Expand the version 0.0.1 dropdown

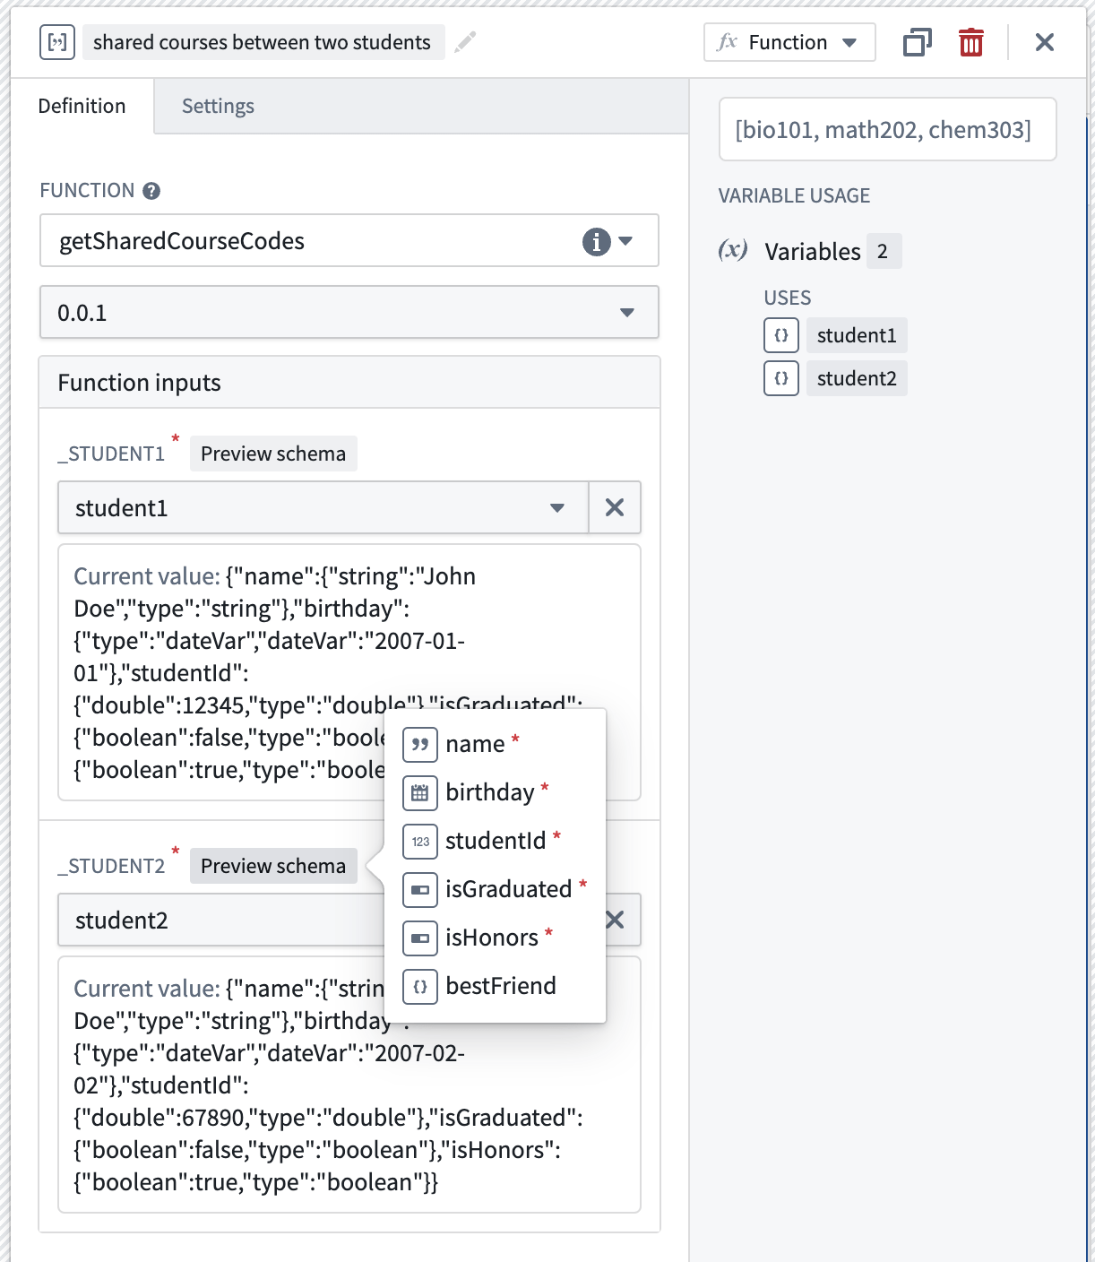349,312
